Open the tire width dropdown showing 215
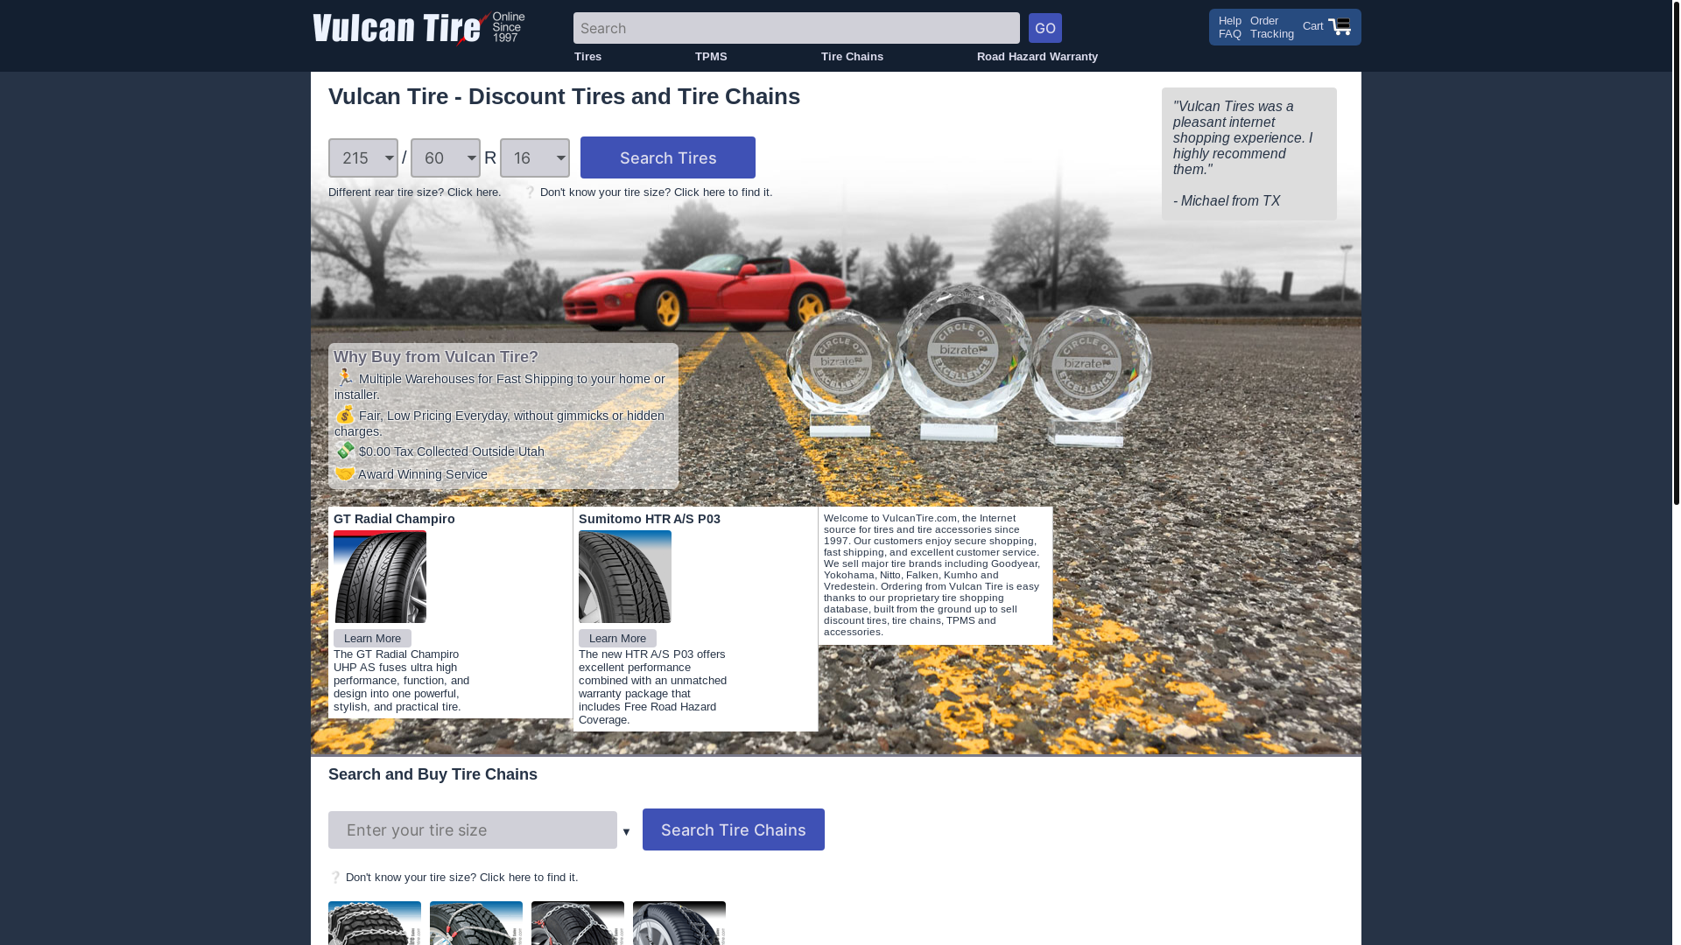1681x945 pixels. click(x=363, y=157)
